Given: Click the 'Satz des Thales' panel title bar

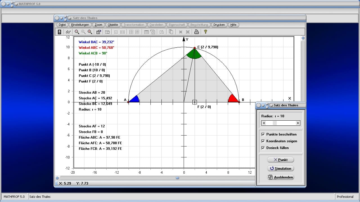Looking at the screenshot, I should pyautogui.click(x=281, y=105).
